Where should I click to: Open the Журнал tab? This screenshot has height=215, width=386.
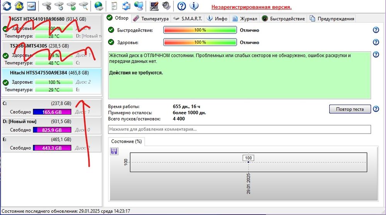coord(245,19)
